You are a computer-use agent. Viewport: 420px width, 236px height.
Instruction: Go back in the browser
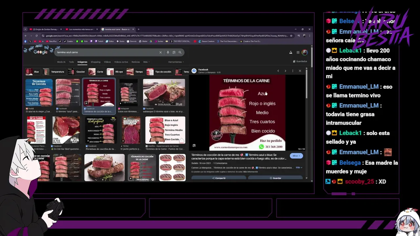coord(26,36)
